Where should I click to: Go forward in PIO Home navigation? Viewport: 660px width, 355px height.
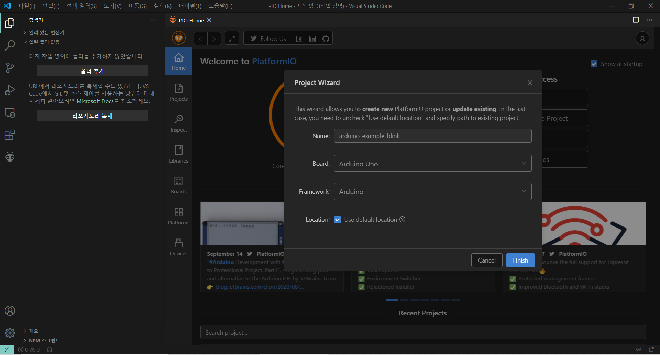[x=214, y=38]
